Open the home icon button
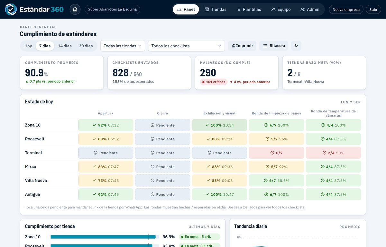 pyautogui.click(x=75, y=9)
